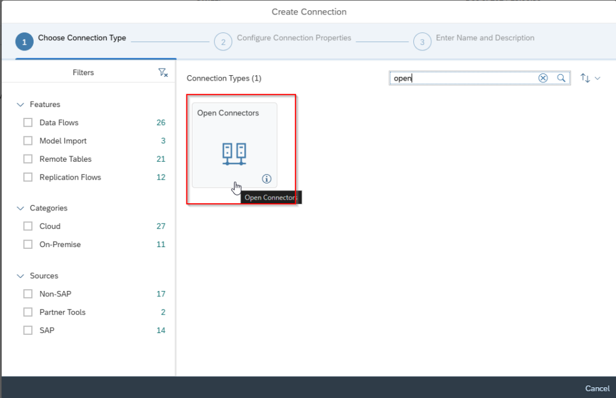This screenshot has height=398, width=616.
Task: Click step 2 circle in wizard
Action: pos(223,42)
